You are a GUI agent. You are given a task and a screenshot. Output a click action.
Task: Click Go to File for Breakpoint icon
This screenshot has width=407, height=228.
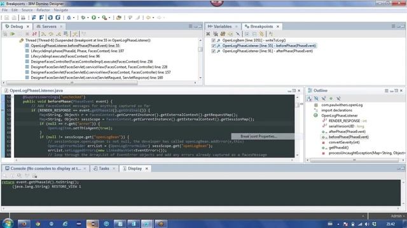[230, 34]
